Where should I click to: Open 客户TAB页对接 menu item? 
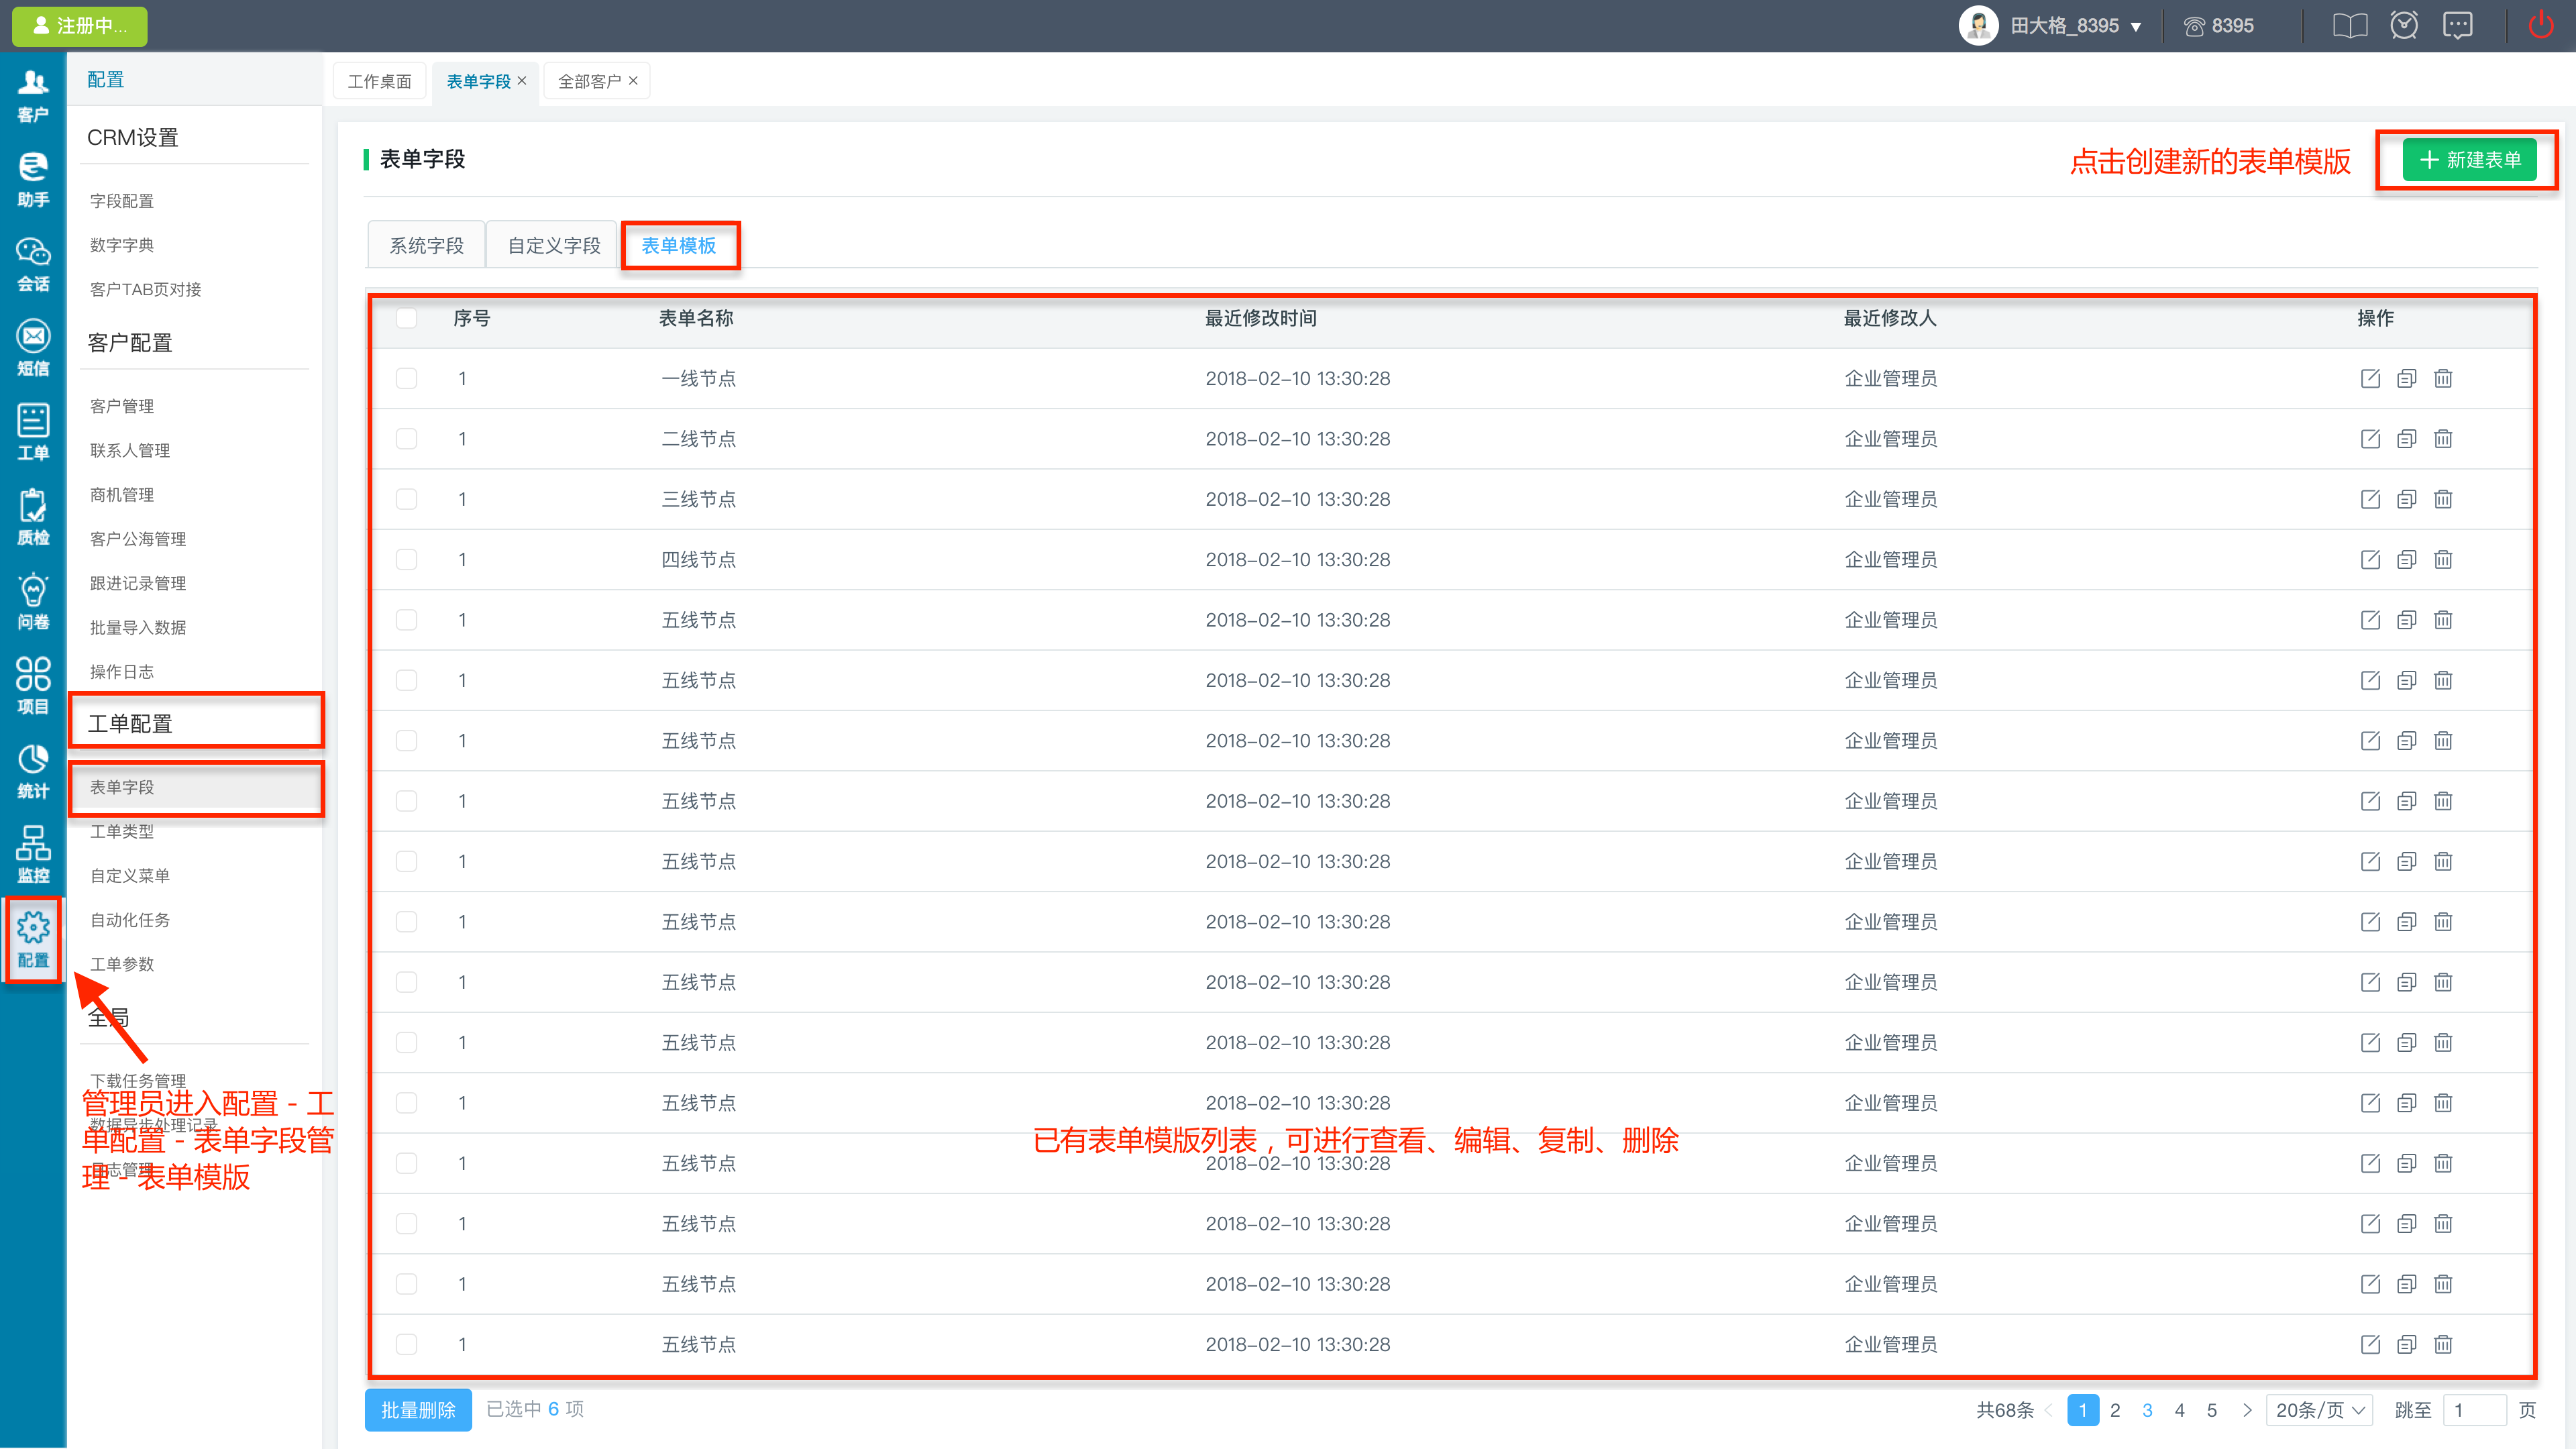pyautogui.click(x=146, y=289)
